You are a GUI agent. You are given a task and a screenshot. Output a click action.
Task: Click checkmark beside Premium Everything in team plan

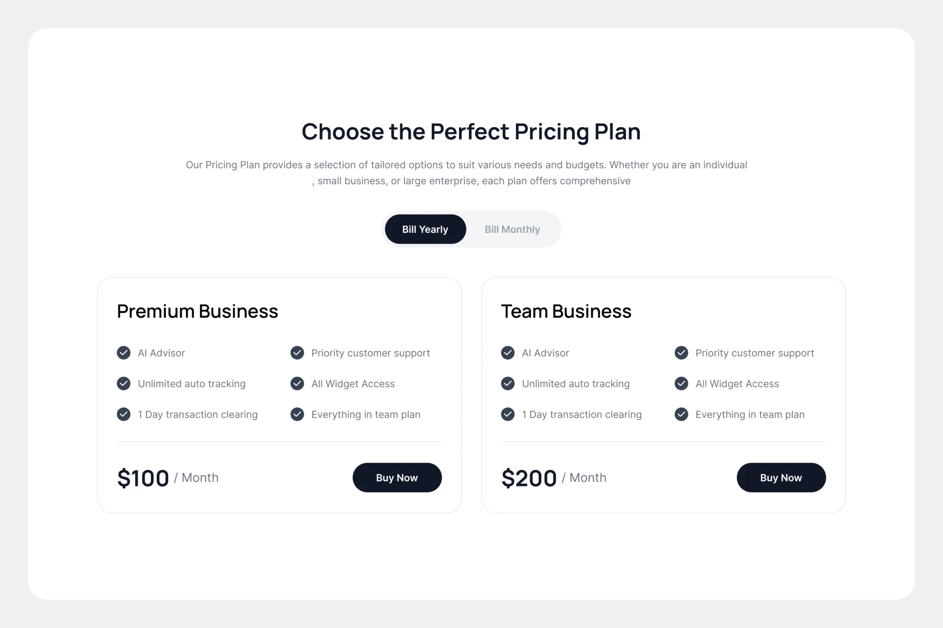click(x=297, y=414)
